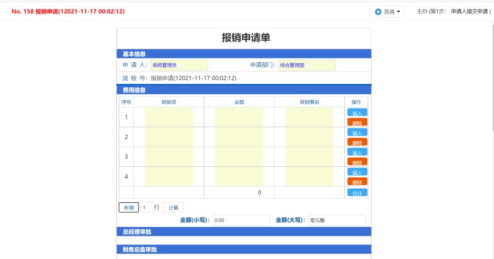Viewport: 494px width, 259px height.
Task: Click the 金额 column header
Action: pyautogui.click(x=239, y=102)
